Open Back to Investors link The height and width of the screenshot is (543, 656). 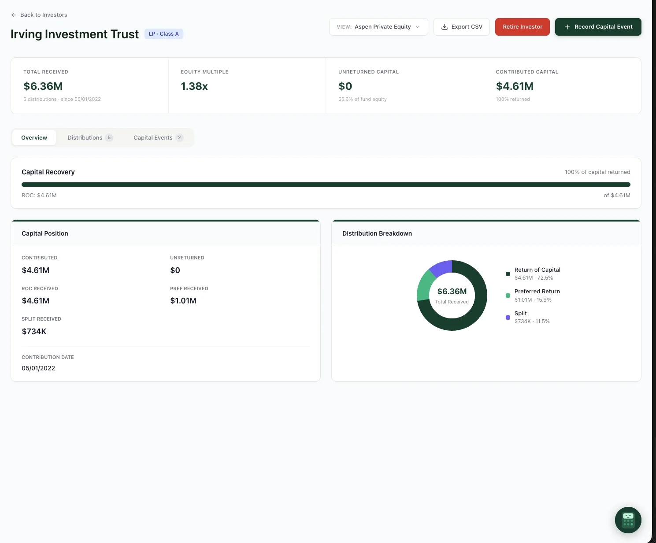coord(43,15)
